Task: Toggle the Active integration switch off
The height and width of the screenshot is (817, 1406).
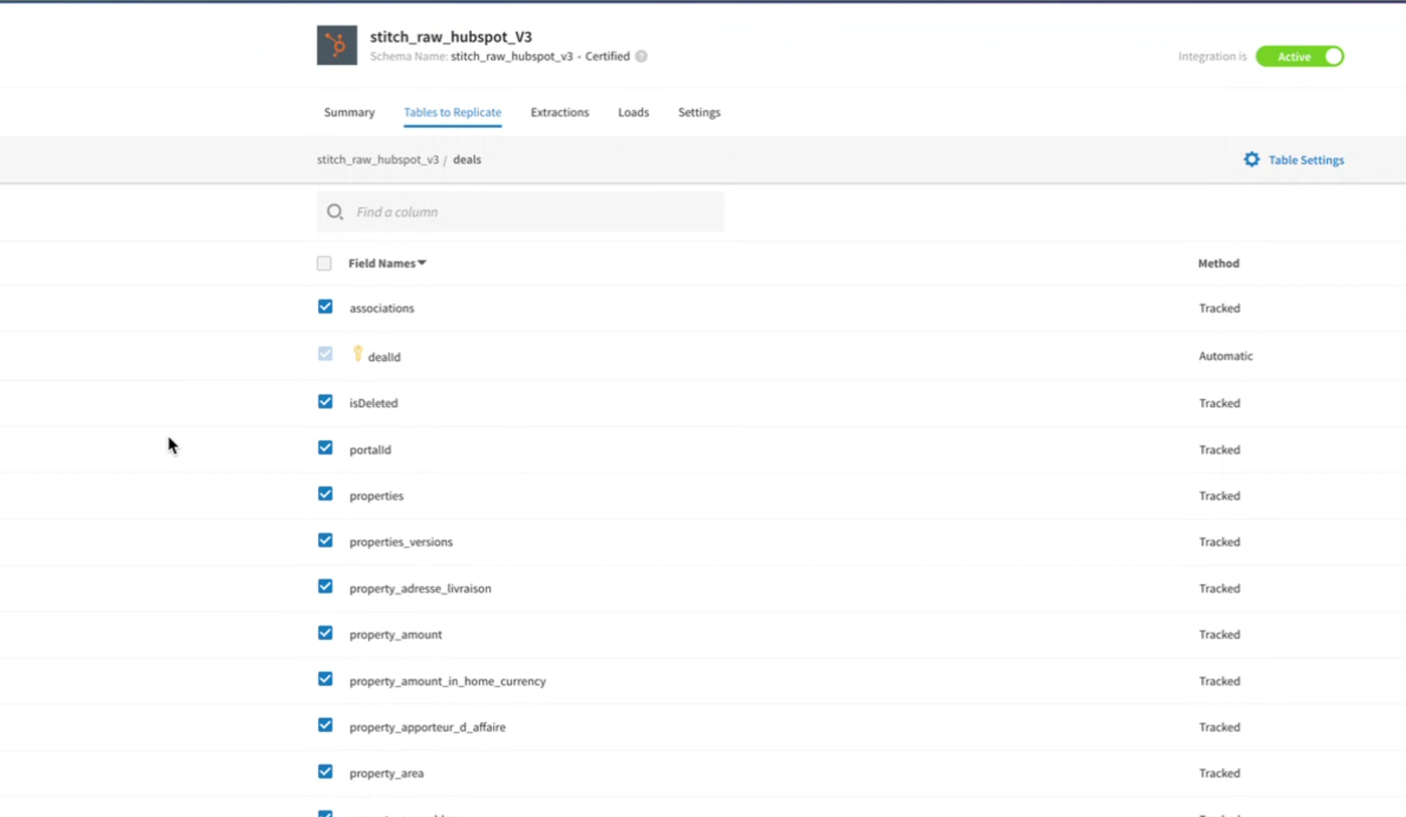Action: [x=1300, y=56]
